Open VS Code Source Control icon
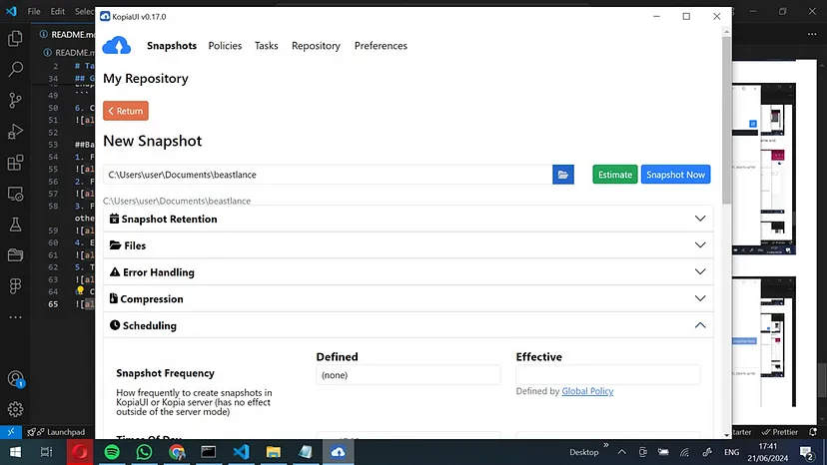The height and width of the screenshot is (465, 827). coord(16,100)
